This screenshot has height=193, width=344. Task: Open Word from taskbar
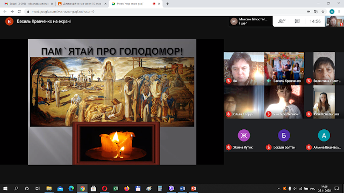point(182,188)
